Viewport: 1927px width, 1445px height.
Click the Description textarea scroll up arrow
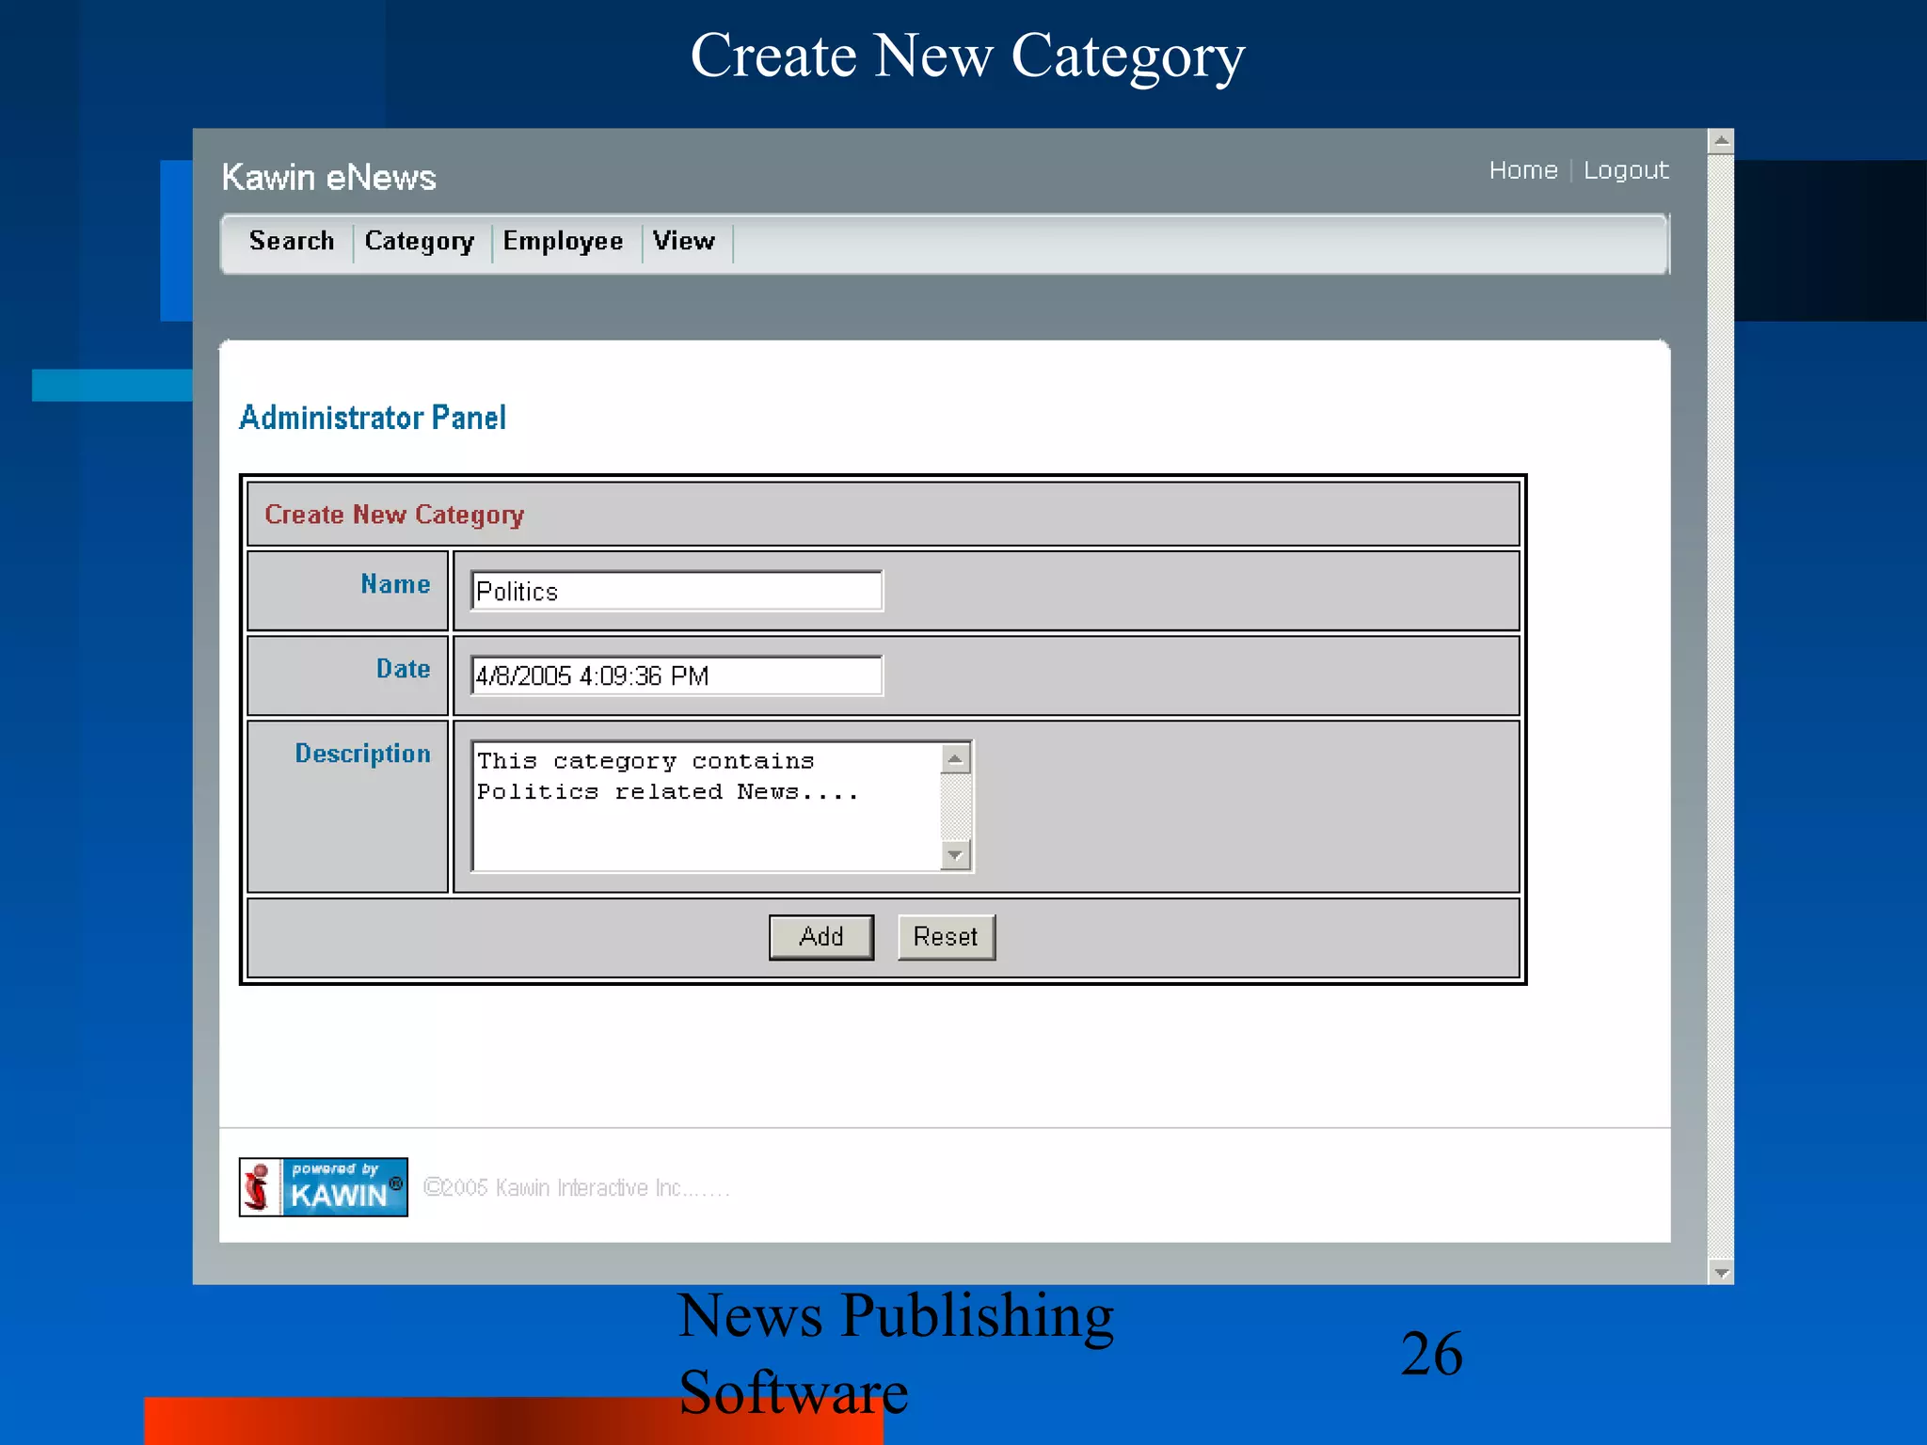click(x=955, y=758)
